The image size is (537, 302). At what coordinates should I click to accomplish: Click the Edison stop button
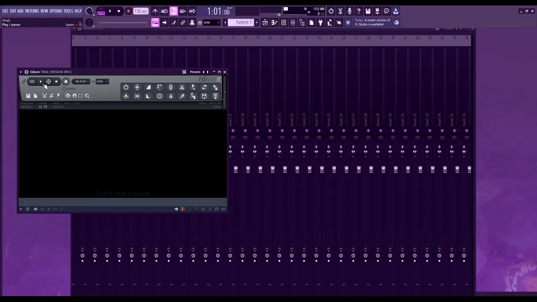pyautogui.click(x=56, y=82)
